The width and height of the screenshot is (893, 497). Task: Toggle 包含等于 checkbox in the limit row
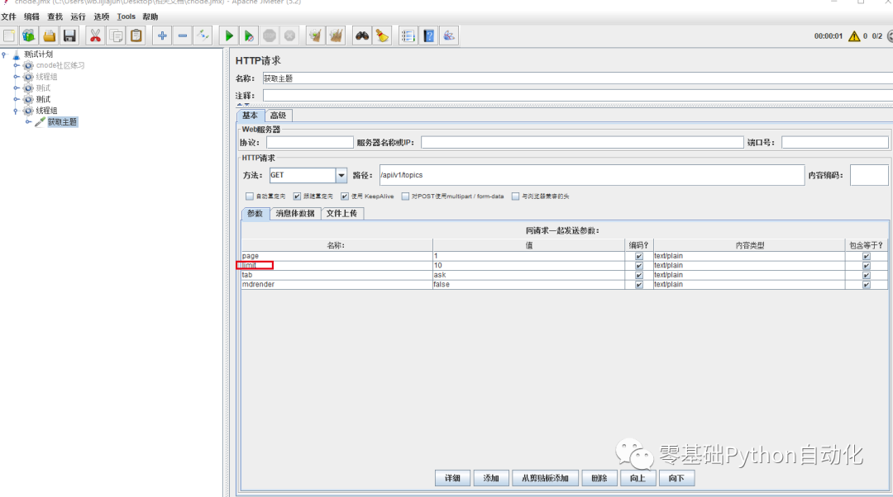pos(867,266)
